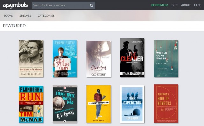The width and height of the screenshot is (204, 126).
Task: Open Sew Your Own book cover
Action: [65, 58]
